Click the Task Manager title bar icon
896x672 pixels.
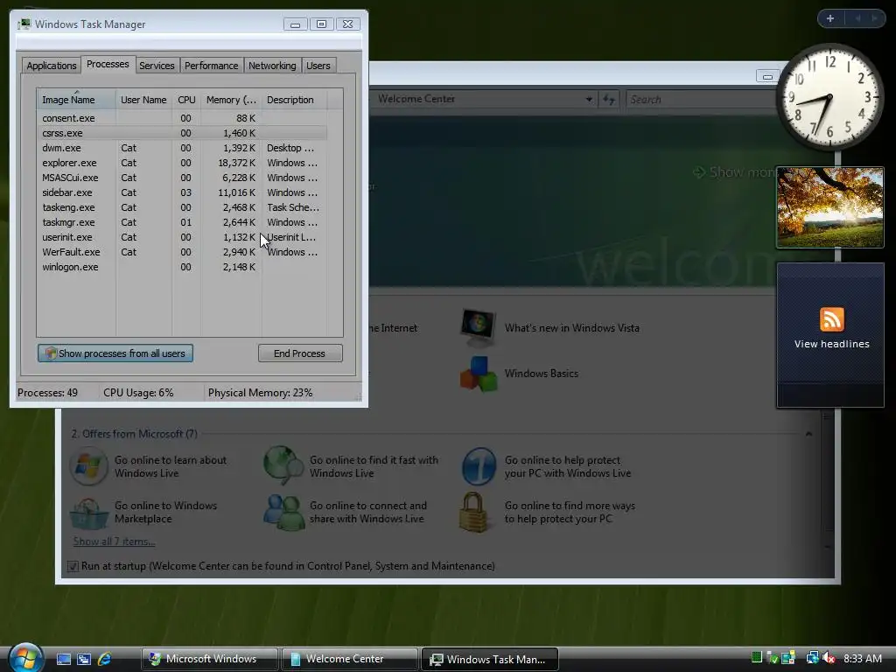pos(24,24)
